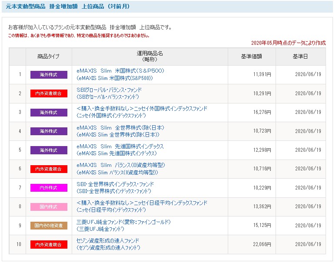336x263 pixels.
Task: Click the 基準価額 column header
Action: [252, 57]
